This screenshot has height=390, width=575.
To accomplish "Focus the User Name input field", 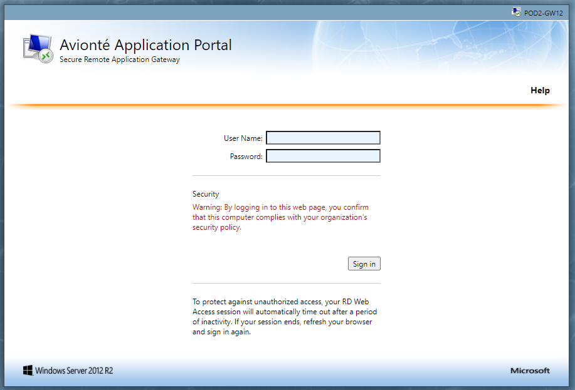I will [x=323, y=138].
